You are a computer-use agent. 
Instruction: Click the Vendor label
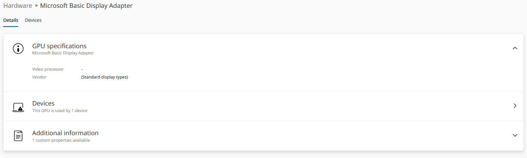39,77
